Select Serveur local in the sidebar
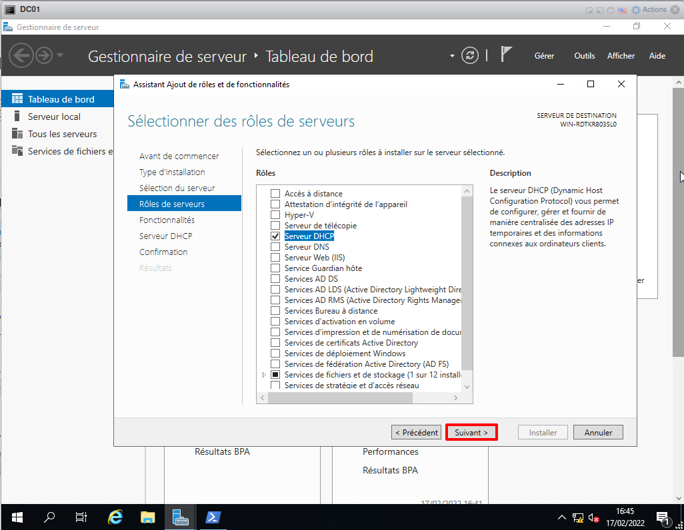Screen dimensions: 684x530 (54, 117)
